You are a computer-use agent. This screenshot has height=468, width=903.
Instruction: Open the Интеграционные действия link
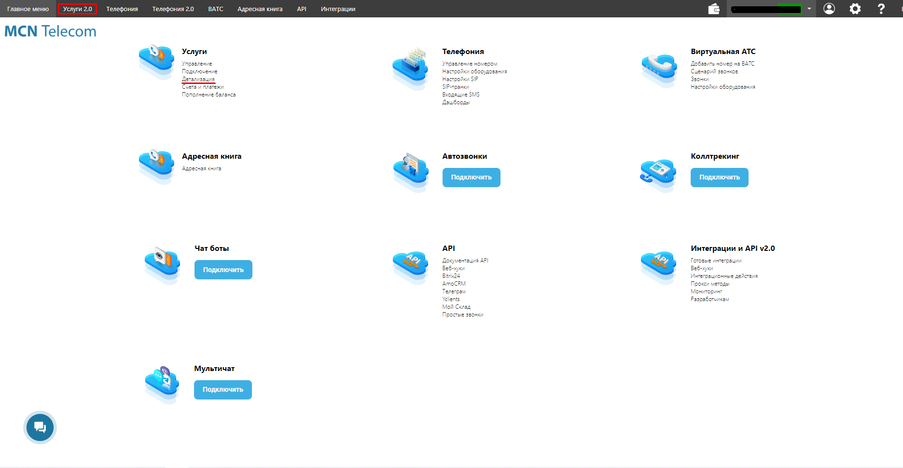point(724,276)
